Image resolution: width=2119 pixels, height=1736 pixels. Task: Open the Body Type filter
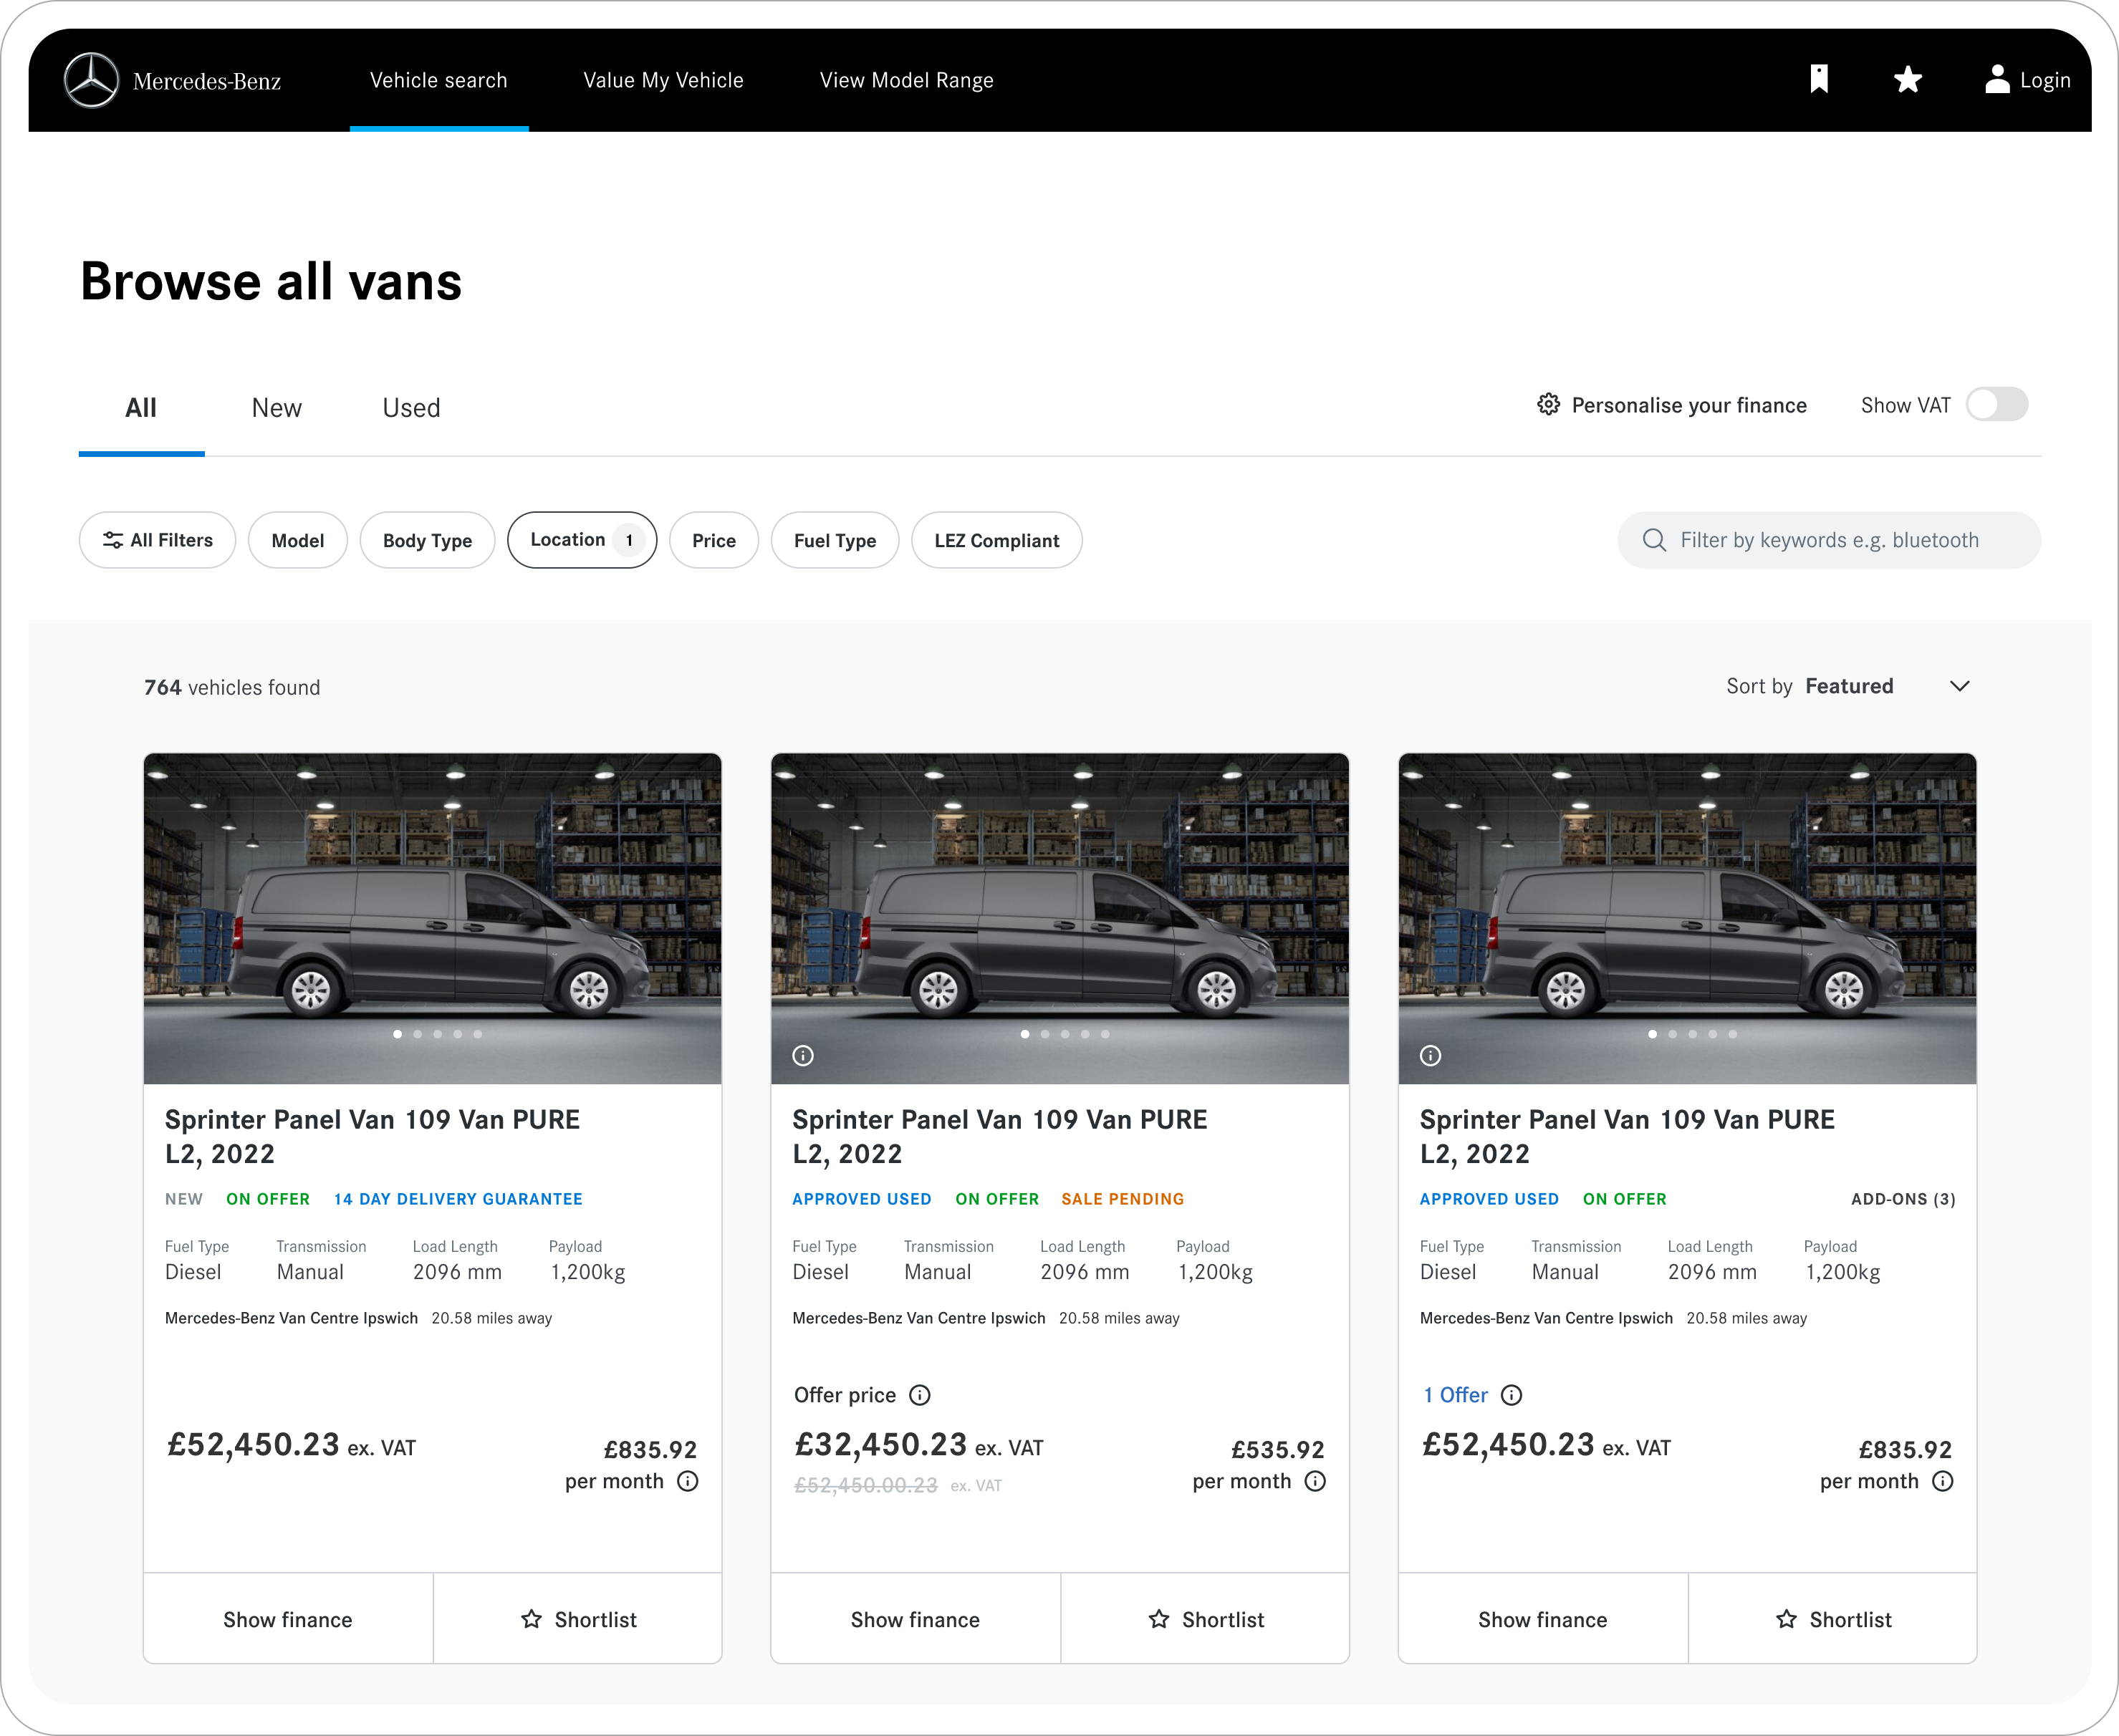tap(427, 540)
